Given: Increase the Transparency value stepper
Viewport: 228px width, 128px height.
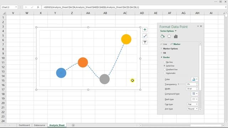Looking at the screenshot, I should tap(197, 84).
